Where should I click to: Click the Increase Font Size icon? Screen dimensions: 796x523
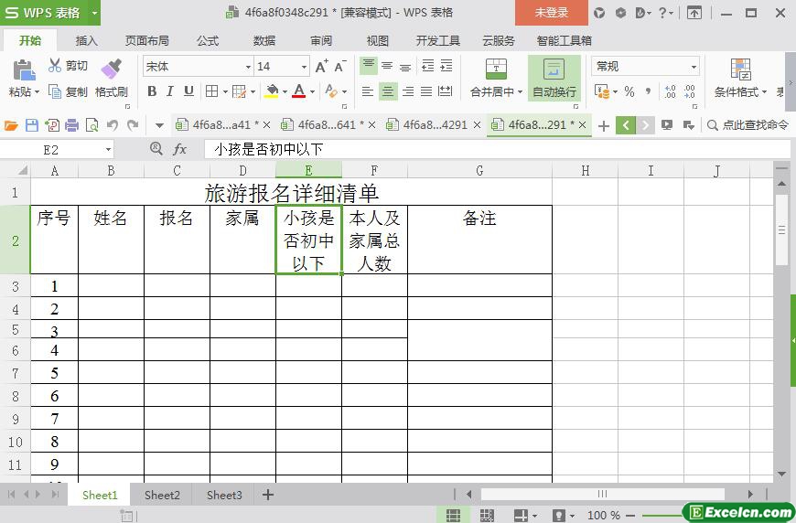point(321,67)
